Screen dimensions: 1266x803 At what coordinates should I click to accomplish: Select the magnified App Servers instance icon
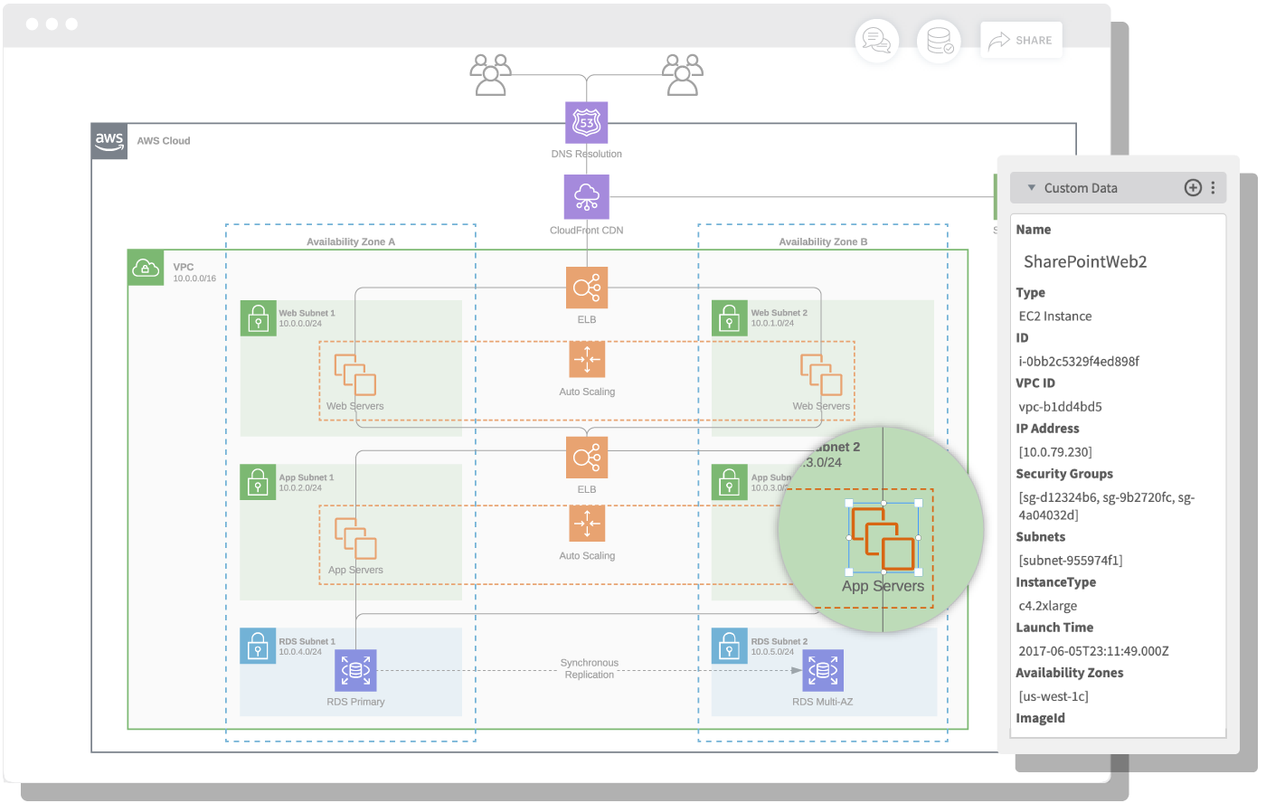coord(883,539)
